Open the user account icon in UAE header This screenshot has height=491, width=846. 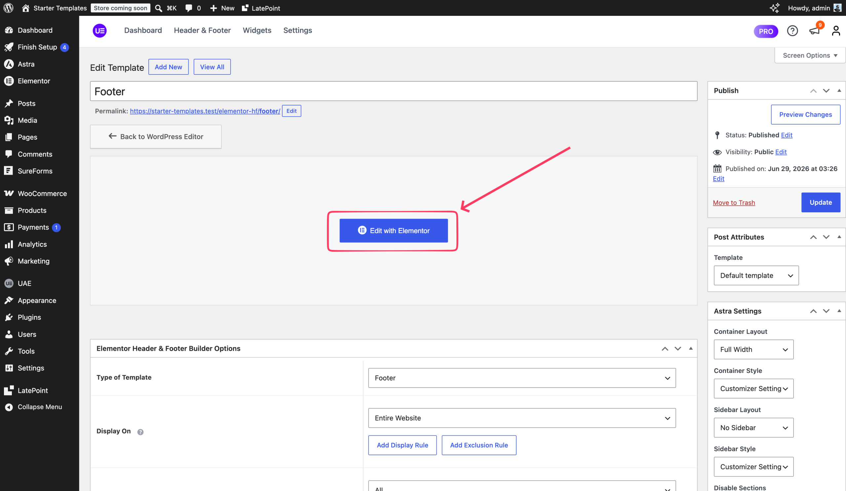click(836, 31)
